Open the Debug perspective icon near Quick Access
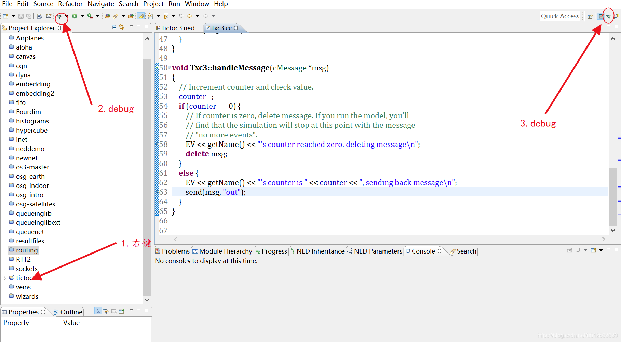The width and height of the screenshot is (621, 342). [x=608, y=16]
